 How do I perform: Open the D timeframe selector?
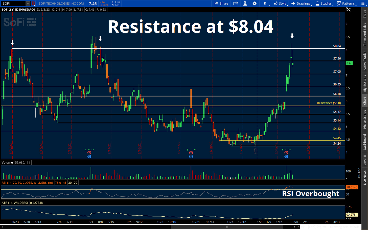265,4
